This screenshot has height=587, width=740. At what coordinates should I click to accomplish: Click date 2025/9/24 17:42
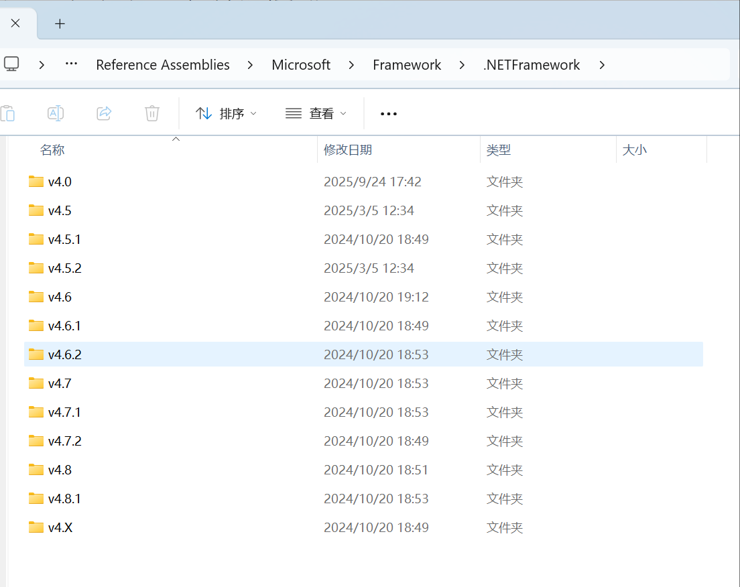(373, 182)
